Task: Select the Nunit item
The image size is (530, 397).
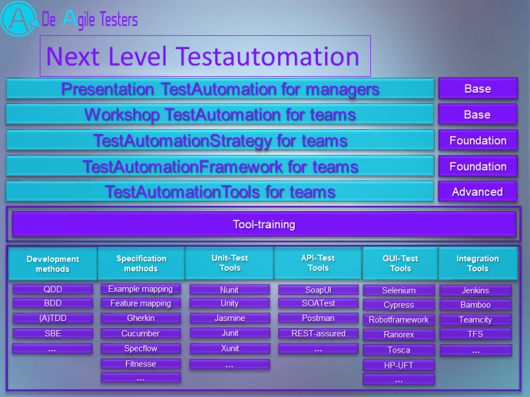Action: pos(229,290)
